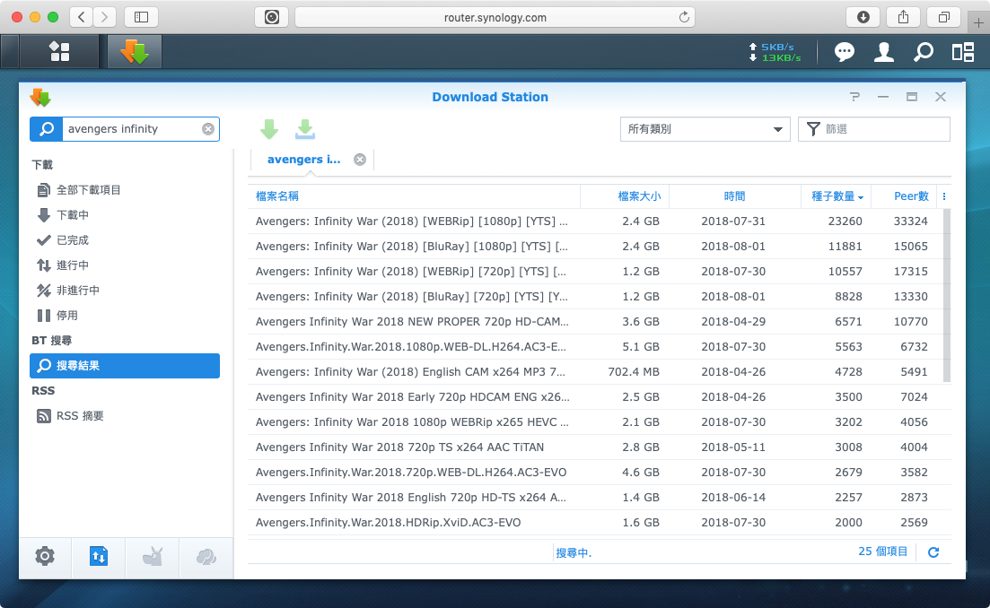Open the column options three-dot menu
This screenshot has height=608, width=990.
[944, 196]
